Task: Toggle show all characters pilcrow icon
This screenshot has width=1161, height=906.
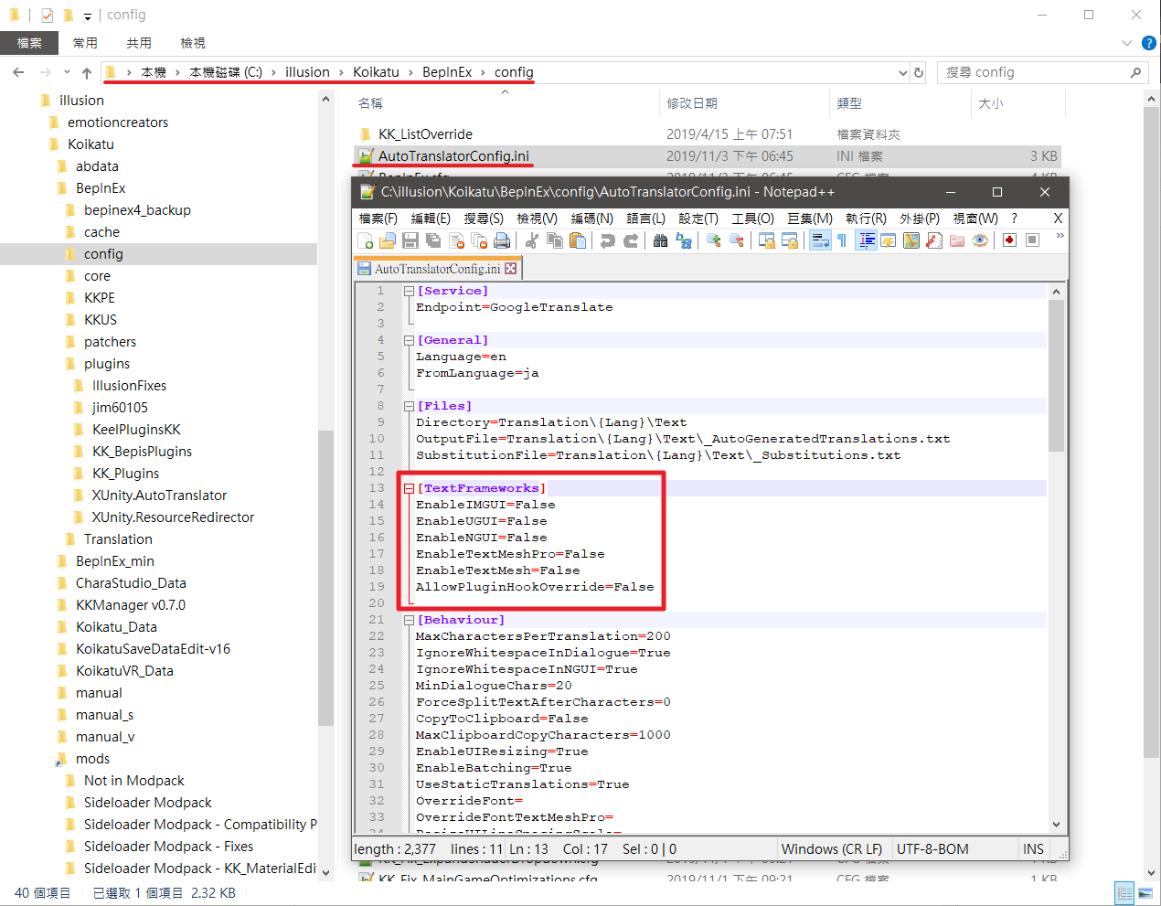Action: click(x=842, y=240)
